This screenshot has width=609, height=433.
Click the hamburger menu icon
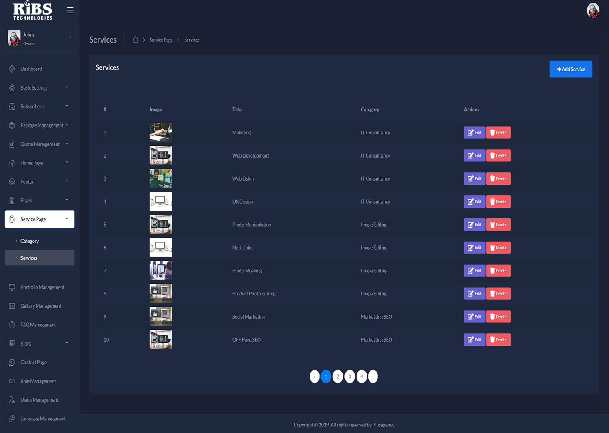pyautogui.click(x=70, y=10)
